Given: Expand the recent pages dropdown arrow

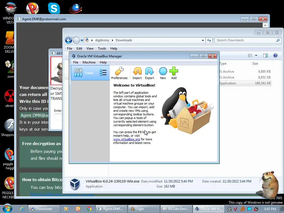Looking at the screenshot, I should click(x=82, y=40).
